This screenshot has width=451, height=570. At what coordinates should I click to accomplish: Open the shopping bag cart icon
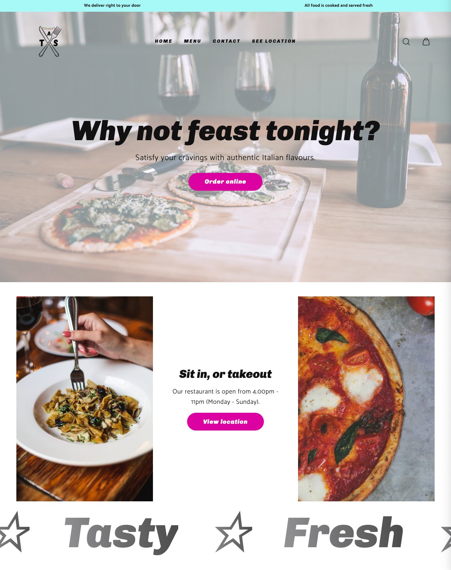[426, 42]
